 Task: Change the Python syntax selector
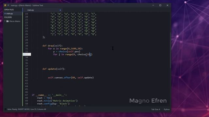tap(167, 110)
